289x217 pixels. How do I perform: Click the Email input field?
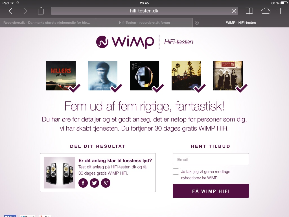tap(211, 159)
